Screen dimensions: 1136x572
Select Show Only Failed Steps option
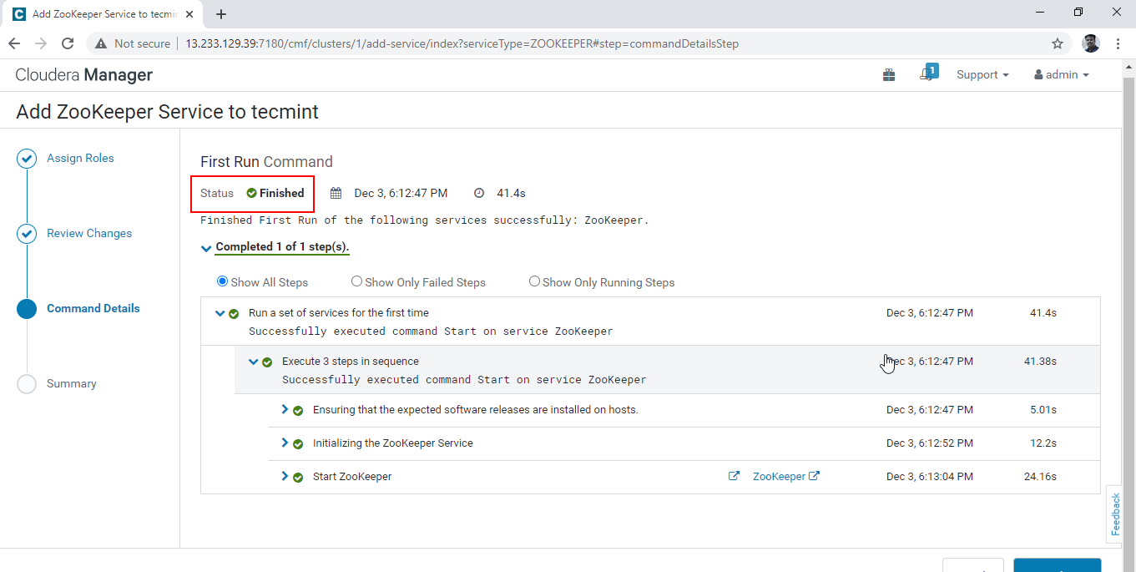(356, 282)
